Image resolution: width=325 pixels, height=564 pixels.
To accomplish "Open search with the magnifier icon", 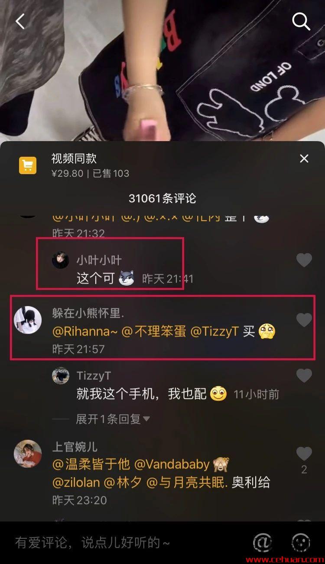I will pos(301,21).
